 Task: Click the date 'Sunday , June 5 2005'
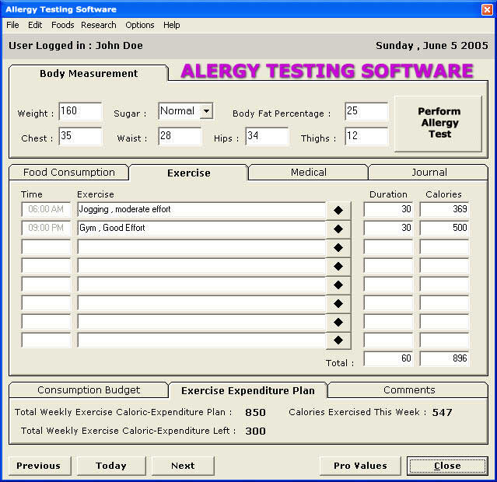(432, 46)
